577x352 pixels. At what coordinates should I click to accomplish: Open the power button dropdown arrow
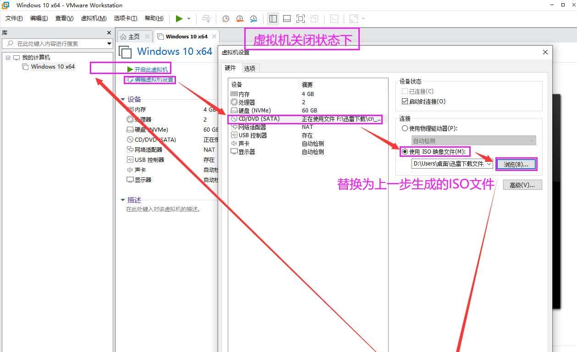(x=188, y=19)
